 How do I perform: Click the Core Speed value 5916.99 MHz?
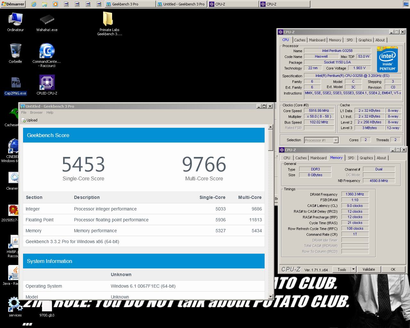click(319, 111)
